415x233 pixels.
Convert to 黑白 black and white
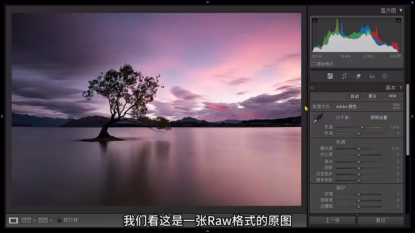[x=373, y=96]
